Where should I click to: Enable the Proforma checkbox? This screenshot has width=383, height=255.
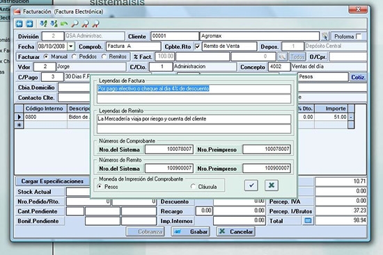(x=359, y=36)
